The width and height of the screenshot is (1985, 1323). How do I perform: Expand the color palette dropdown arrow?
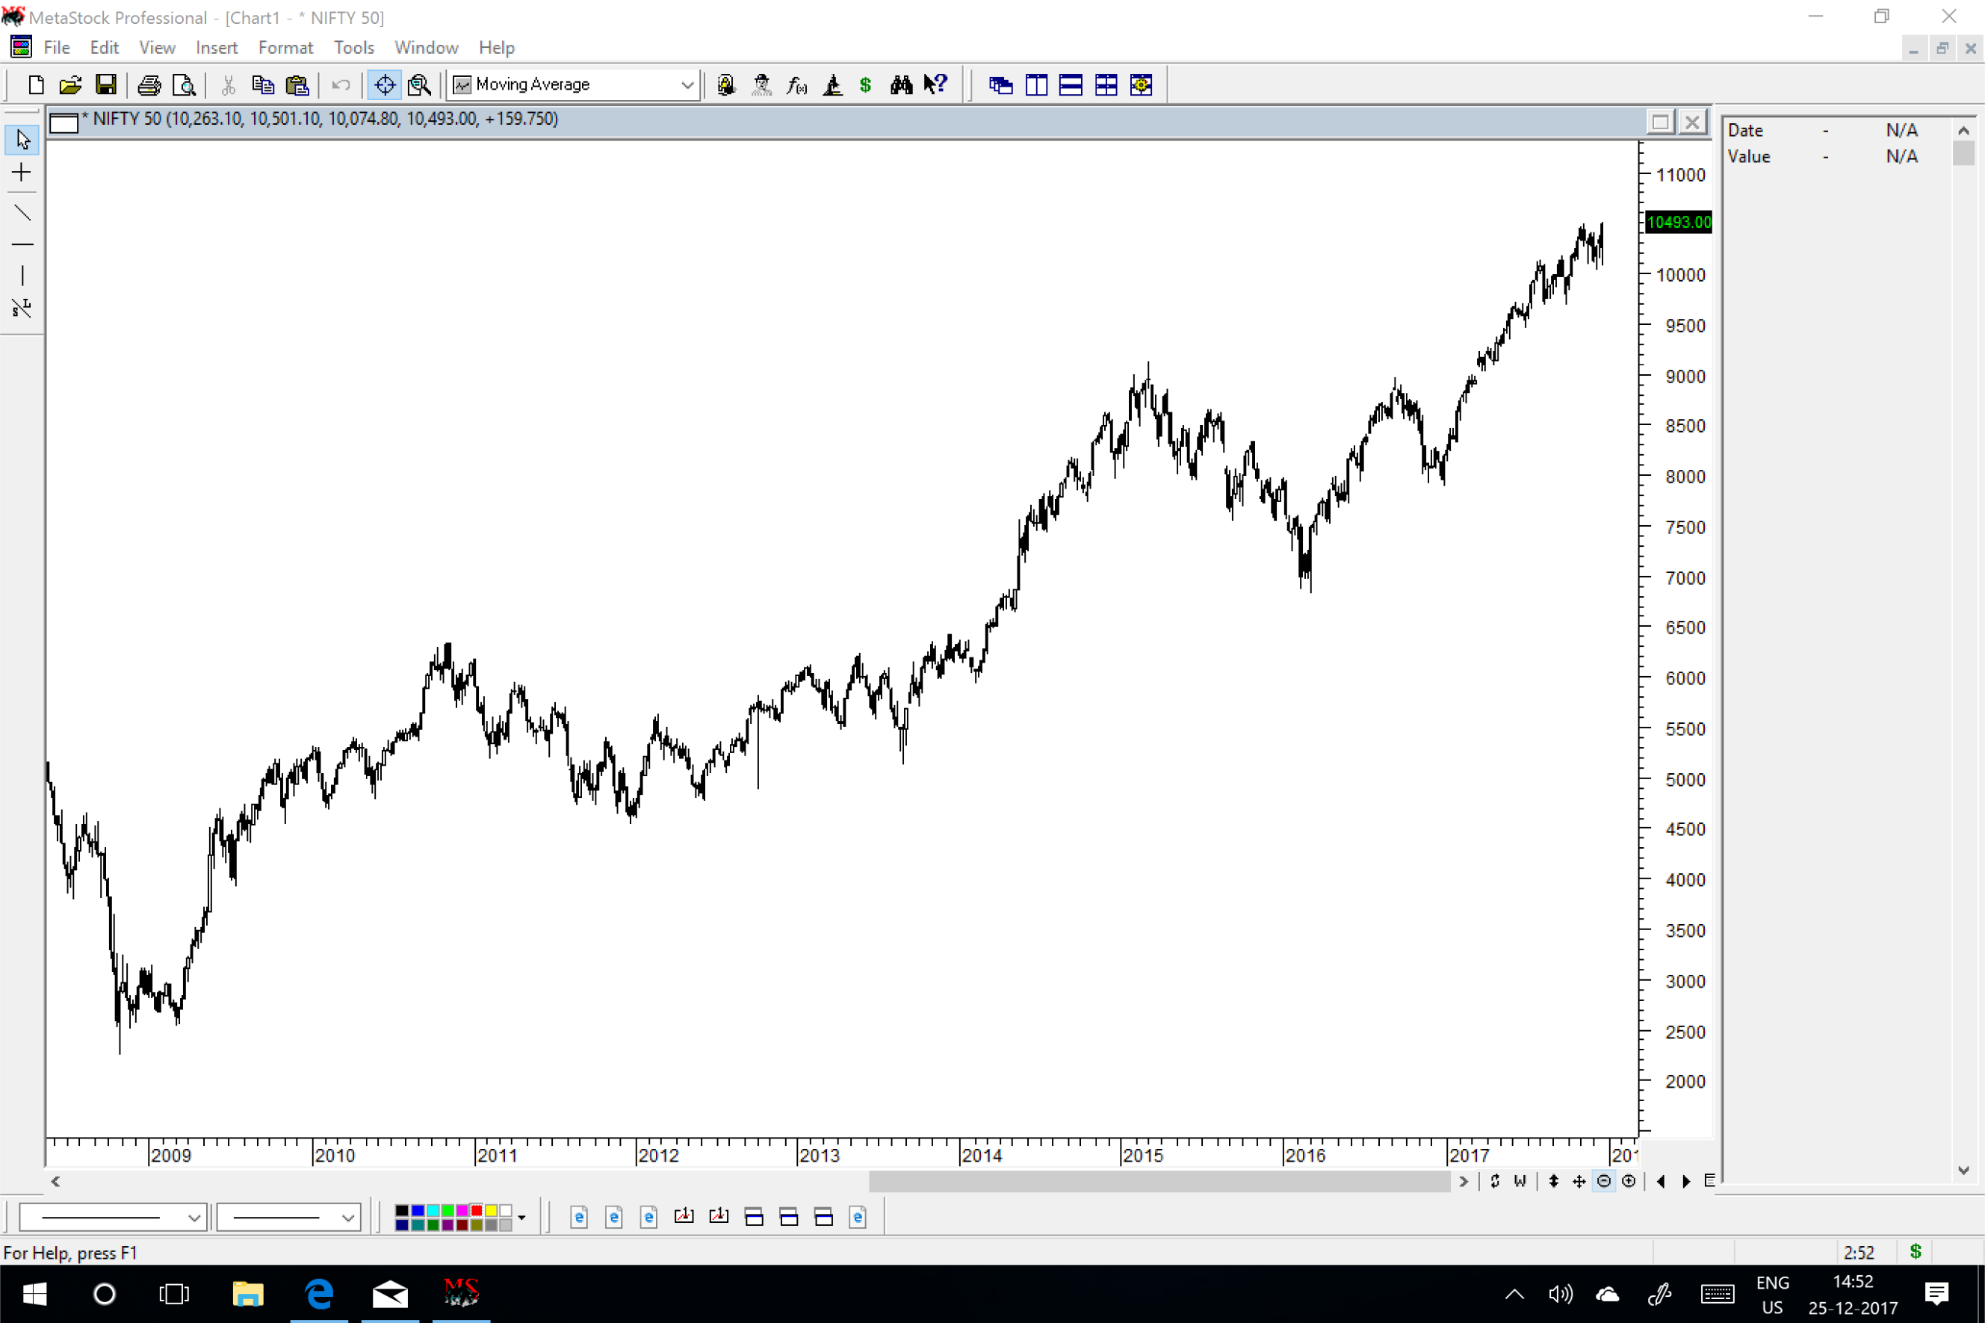click(x=521, y=1218)
